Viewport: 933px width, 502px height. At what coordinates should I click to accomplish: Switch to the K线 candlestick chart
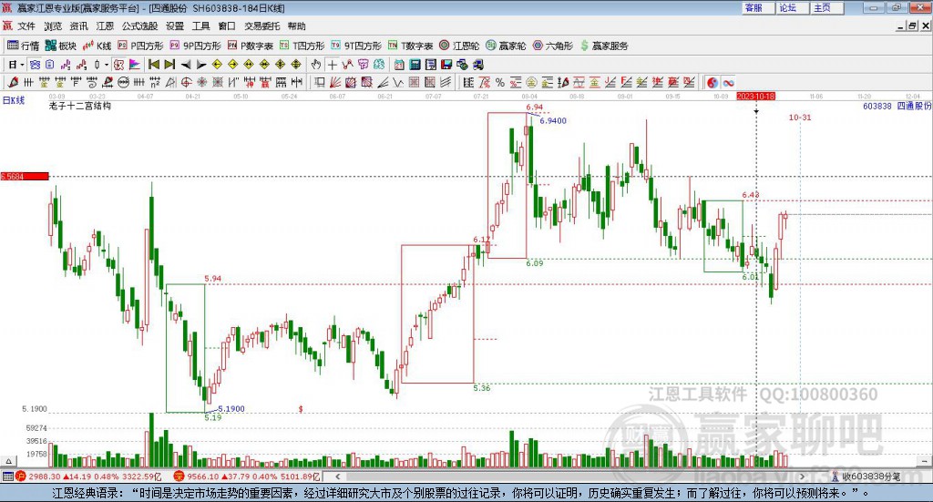97,46
